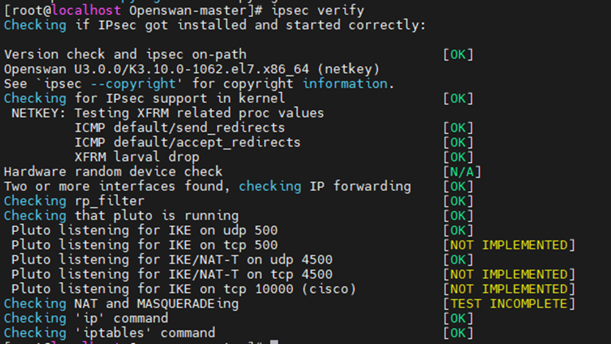Click NOT IMPLEMENTED status for tcp 4500
Screen dimensions: 611x344
tap(509, 274)
